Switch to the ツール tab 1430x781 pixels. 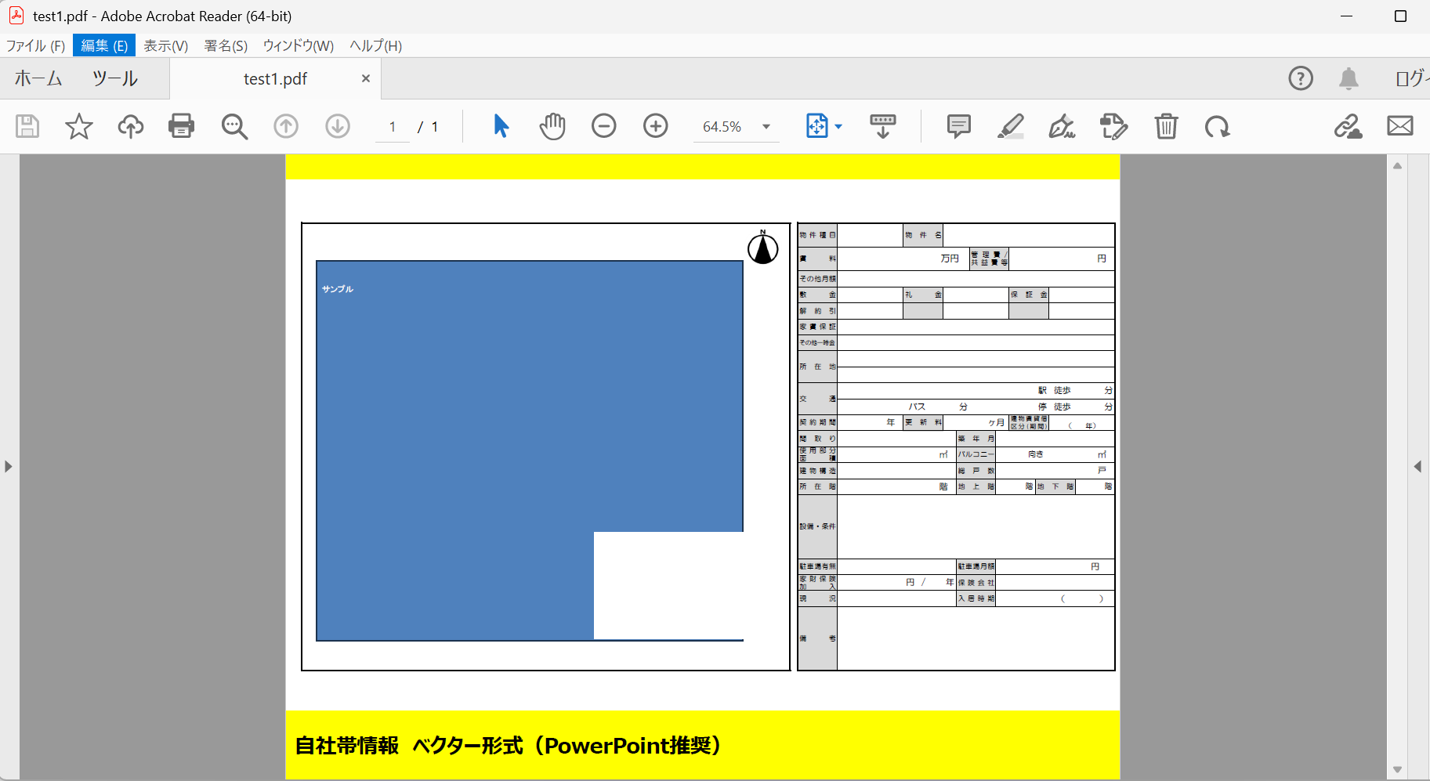pos(115,78)
